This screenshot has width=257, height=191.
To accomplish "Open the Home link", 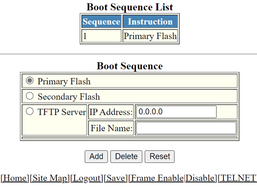I will [15, 178].
